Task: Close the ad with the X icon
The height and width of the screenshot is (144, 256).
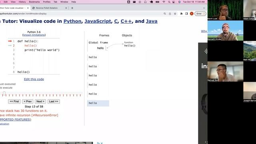Action: coord(102,143)
